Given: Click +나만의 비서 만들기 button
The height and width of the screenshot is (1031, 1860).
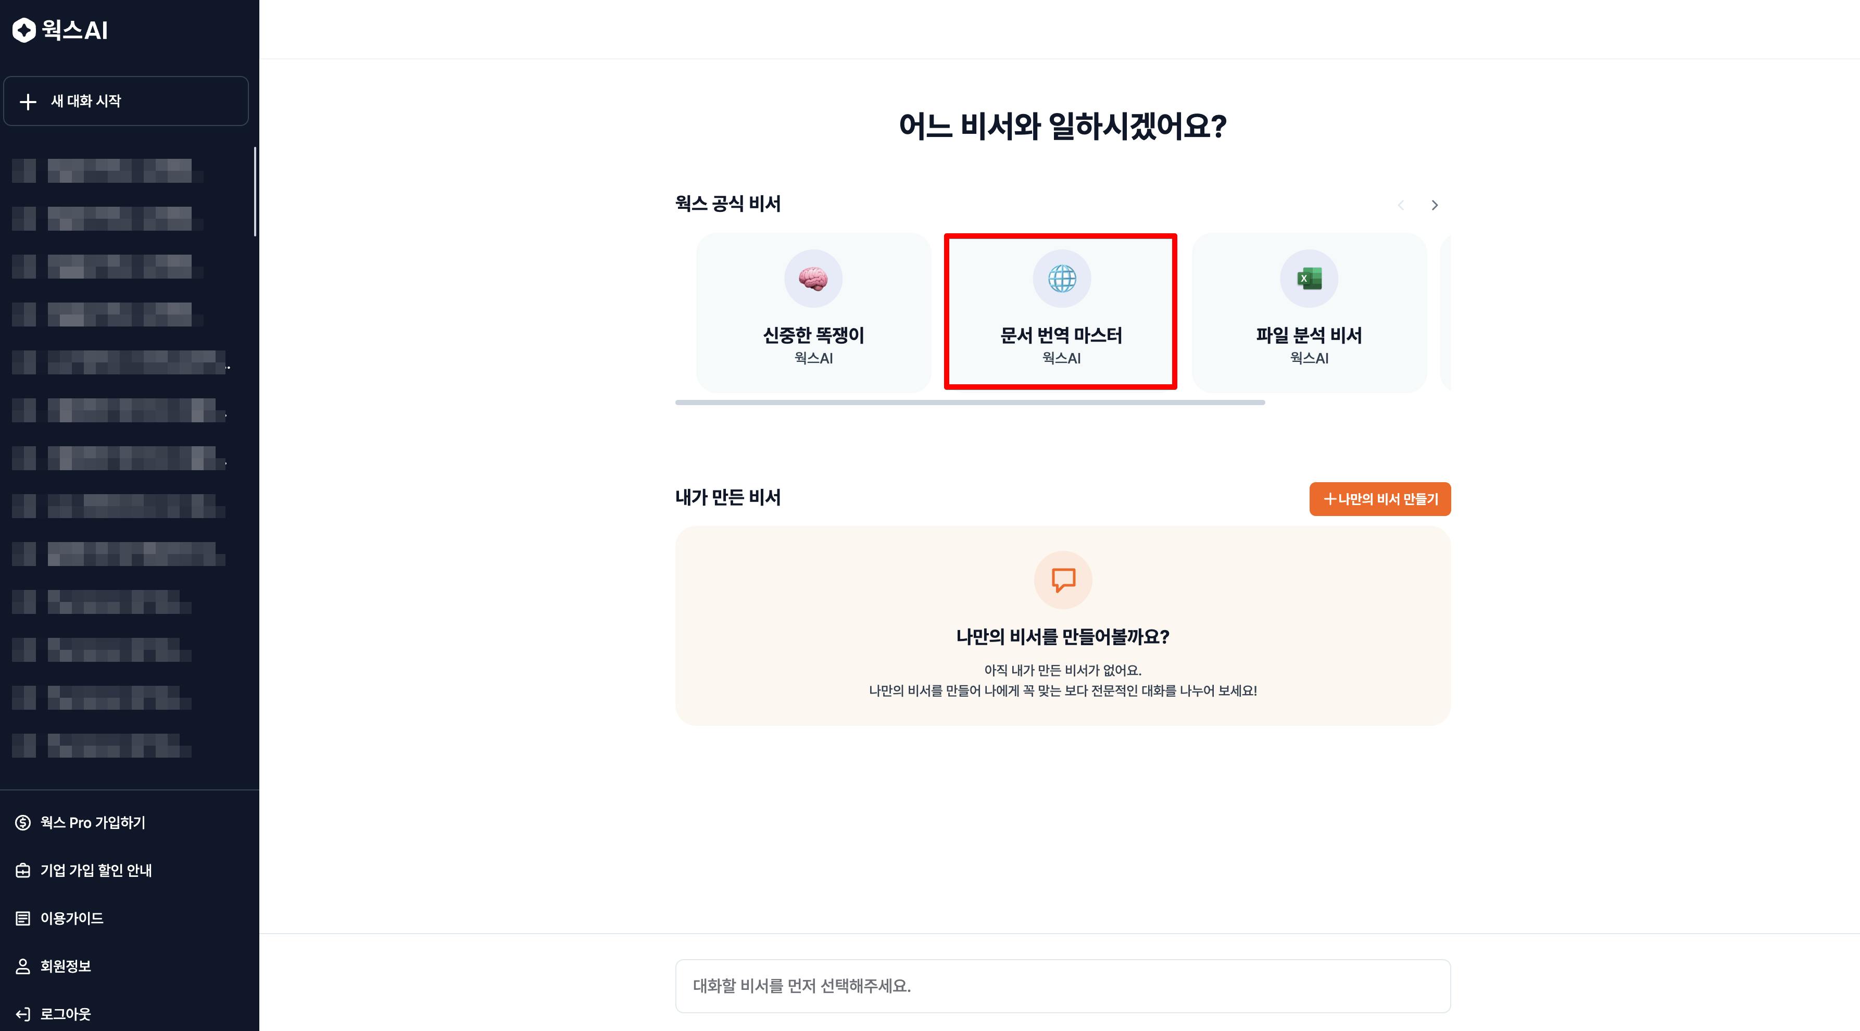Looking at the screenshot, I should 1380,499.
